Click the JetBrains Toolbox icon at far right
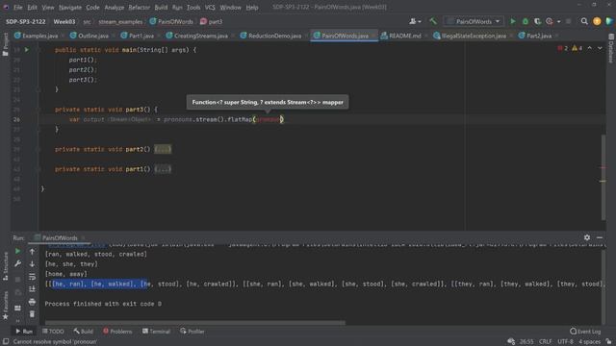 coord(609,21)
